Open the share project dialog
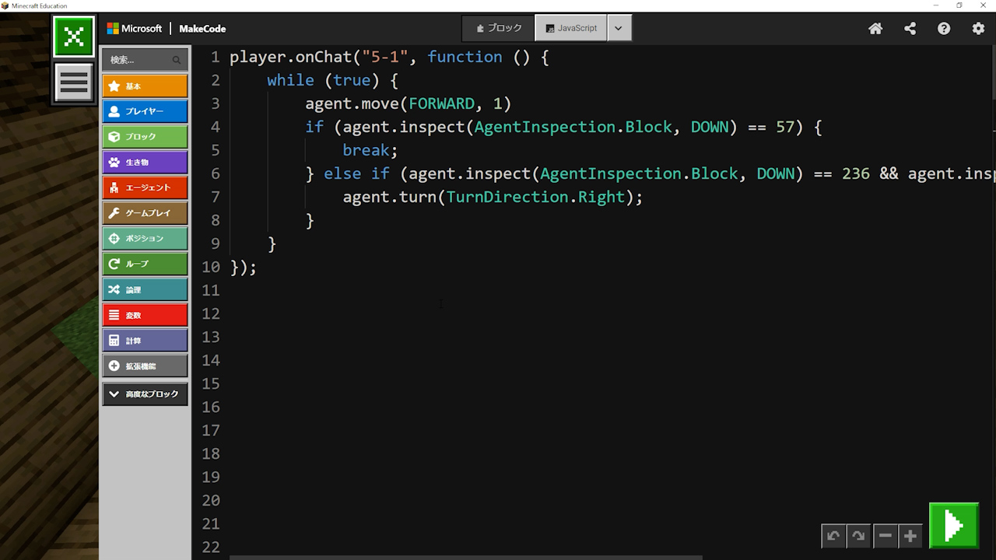996x560 pixels. coord(910,29)
